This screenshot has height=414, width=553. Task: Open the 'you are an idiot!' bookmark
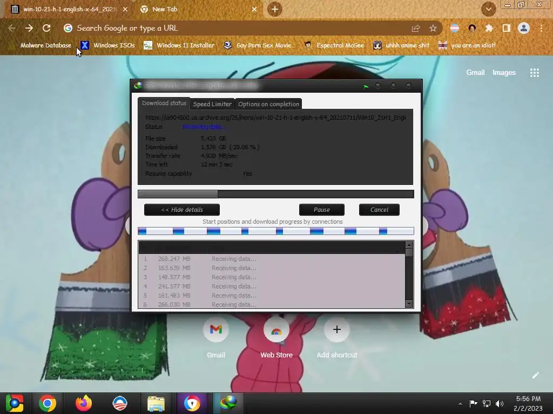[x=467, y=45]
